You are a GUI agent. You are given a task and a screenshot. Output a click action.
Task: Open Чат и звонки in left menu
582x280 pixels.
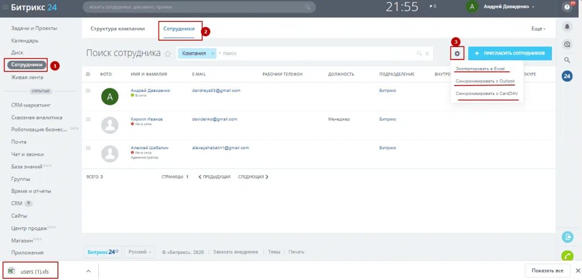point(27,154)
